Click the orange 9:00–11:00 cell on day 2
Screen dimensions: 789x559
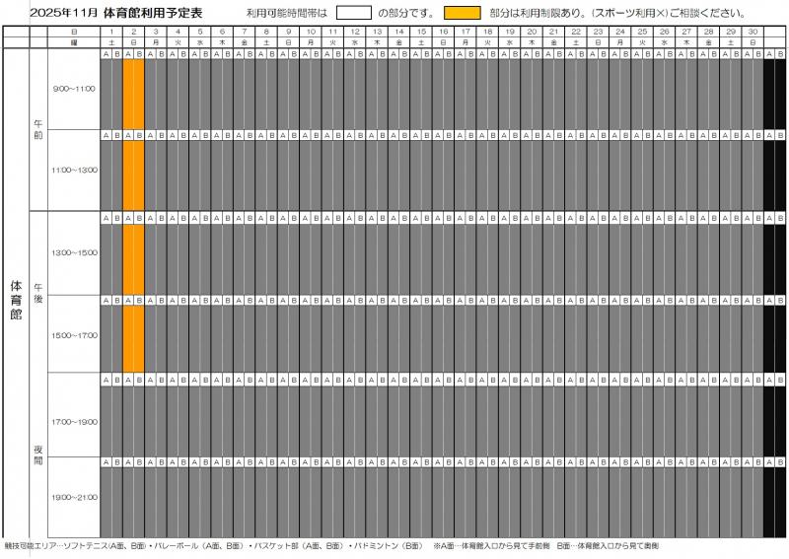point(133,94)
